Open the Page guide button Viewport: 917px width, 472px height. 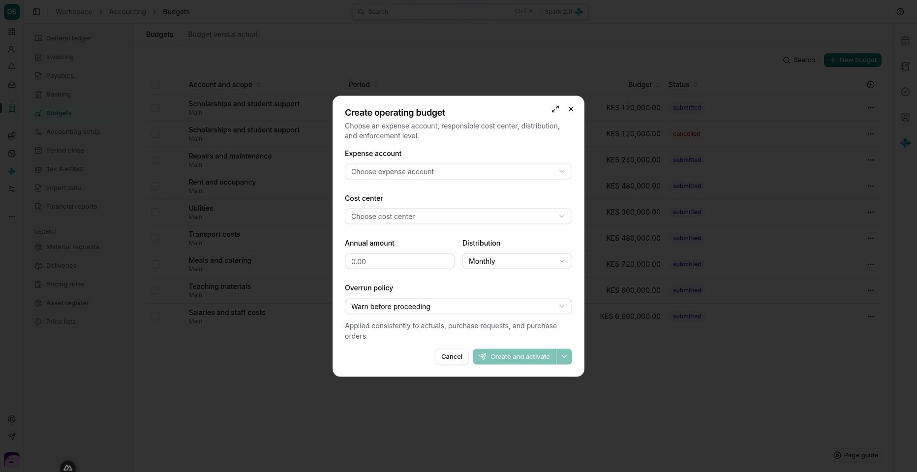coord(856,455)
